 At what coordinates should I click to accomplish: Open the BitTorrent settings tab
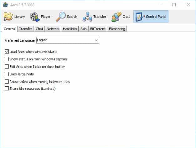pos(98,29)
